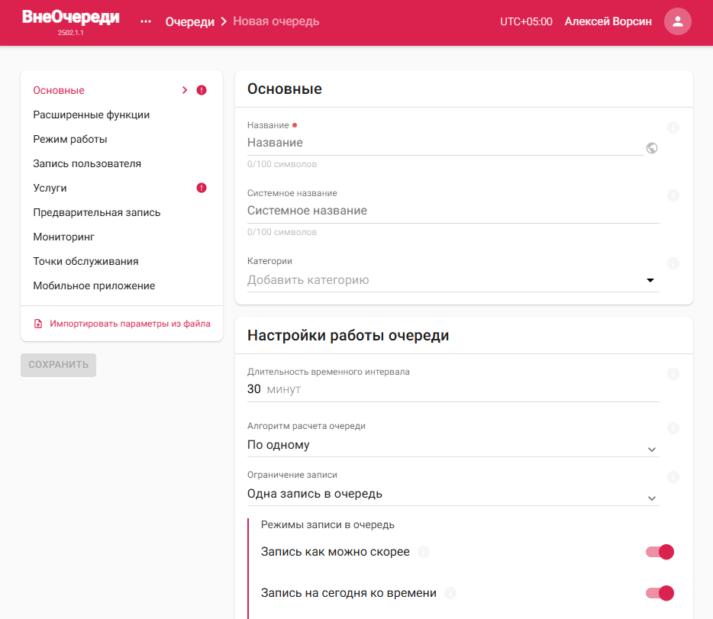
Task: Show info tooltip for Категории
Action: click(673, 263)
